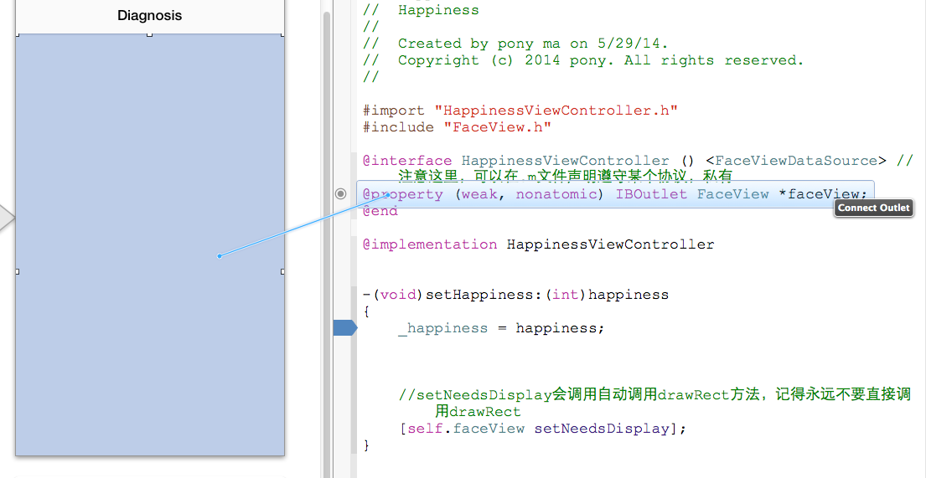
Task: Select the blue FaceView in storyboard
Action: (x=149, y=244)
